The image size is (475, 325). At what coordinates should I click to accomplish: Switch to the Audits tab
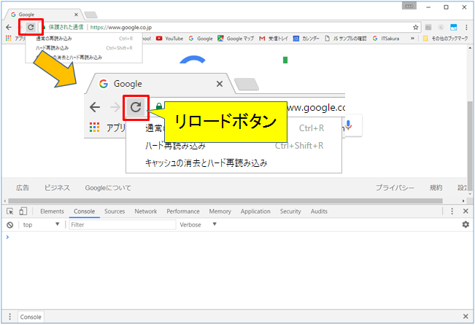point(319,211)
